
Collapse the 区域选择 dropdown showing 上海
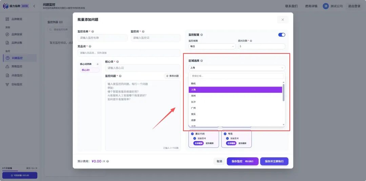tap(237, 68)
